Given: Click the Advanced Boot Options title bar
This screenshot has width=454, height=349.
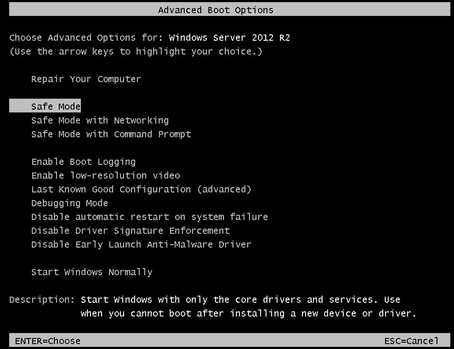Looking at the screenshot, I should [x=216, y=10].
